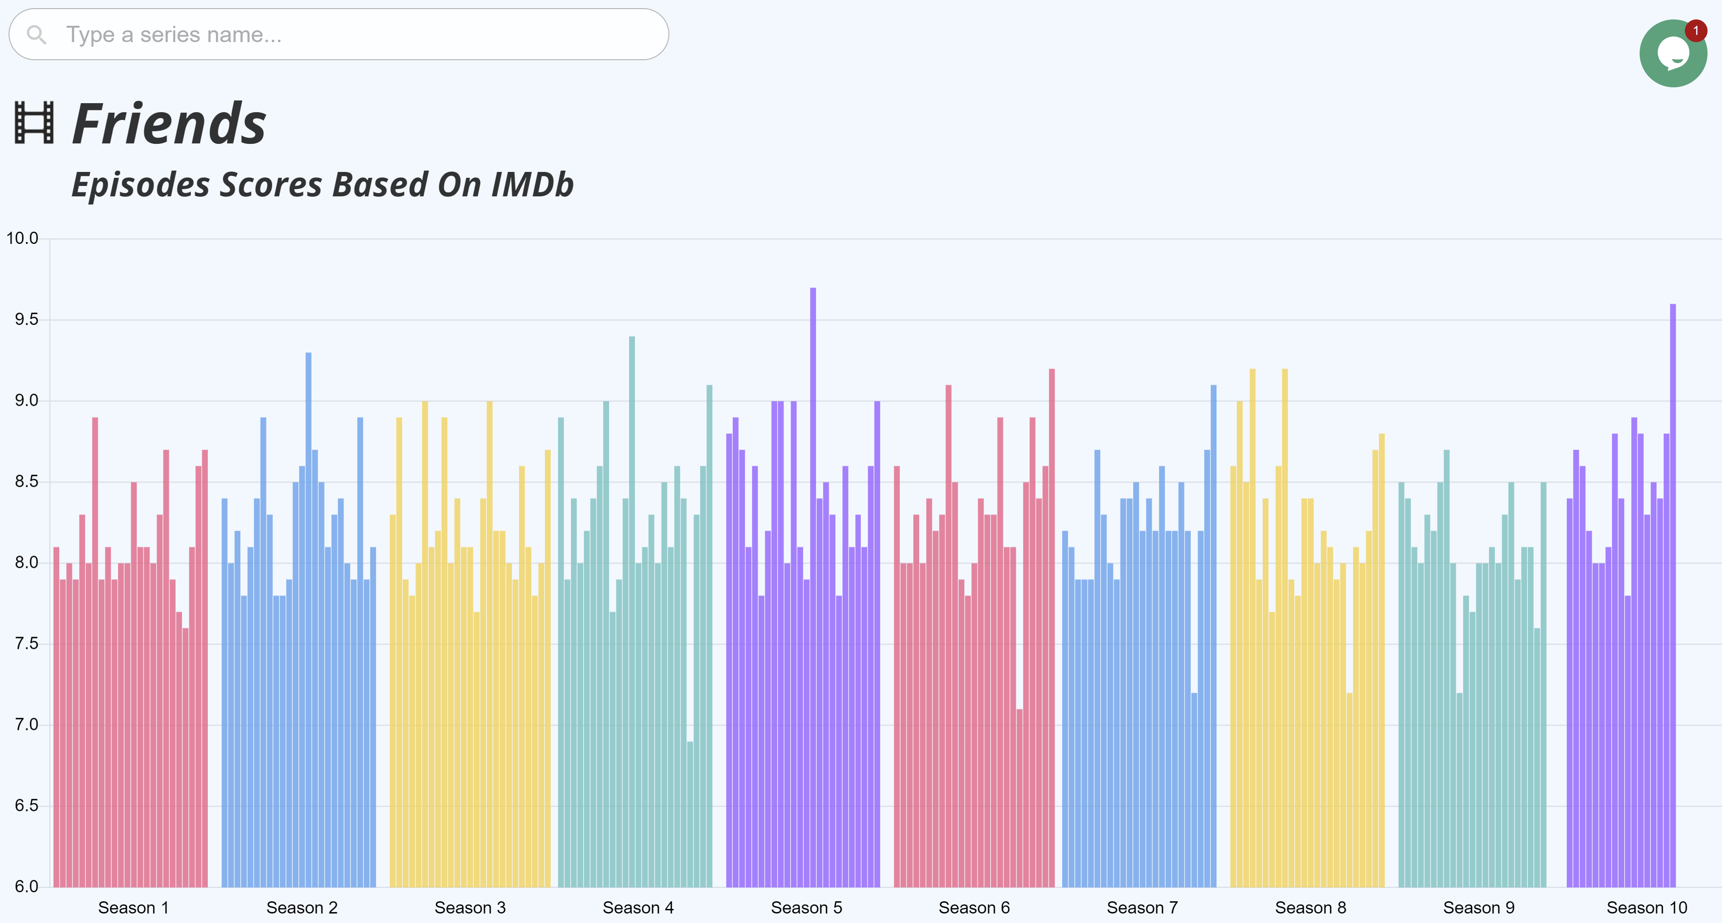Screen dimensions: 1722x923
Task: Click the Season 3 axis label
Action: (x=470, y=908)
